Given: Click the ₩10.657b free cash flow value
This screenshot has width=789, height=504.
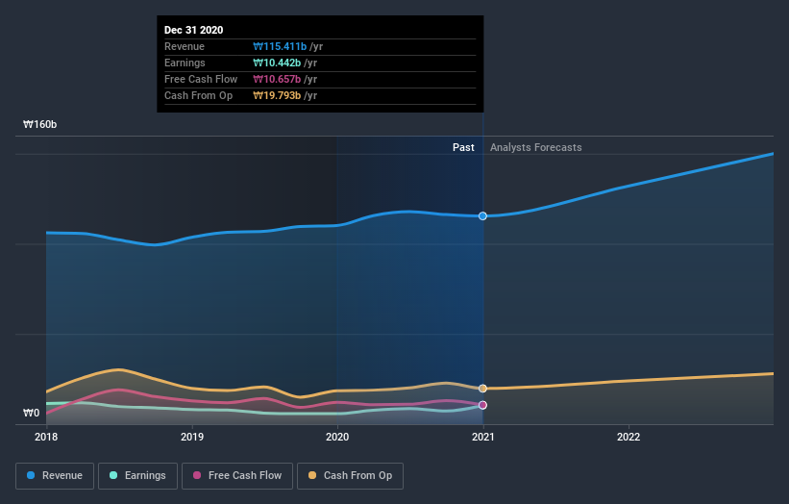Looking at the screenshot, I should pos(277,79).
